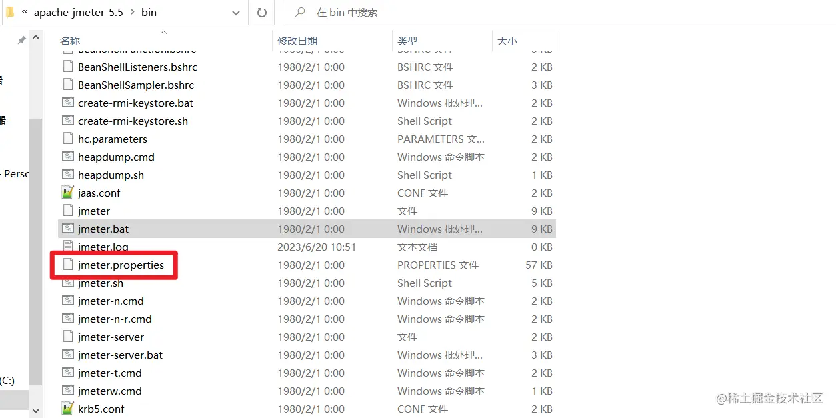
Task: Click the jmeter-server.bat file icon
Action: (67, 355)
